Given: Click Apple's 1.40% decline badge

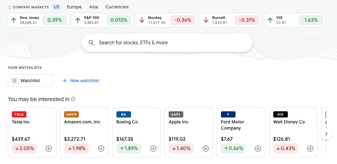Looking at the screenshot, I should tap(181, 148).
